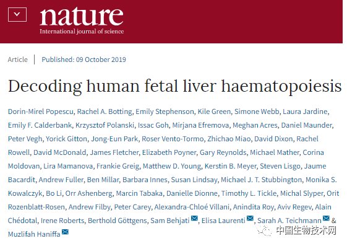The height and width of the screenshot is (246, 347).
Task: Open the email icon next to Muzlifah Haniffa
Action: [x=65, y=232]
